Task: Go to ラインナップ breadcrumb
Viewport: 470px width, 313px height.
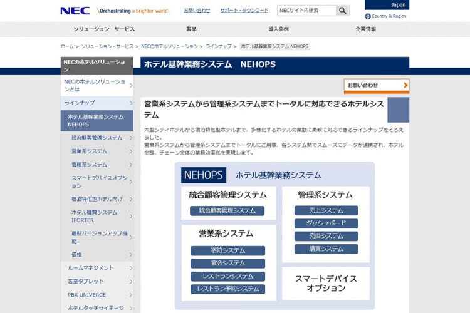Action: tap(219, 46)
